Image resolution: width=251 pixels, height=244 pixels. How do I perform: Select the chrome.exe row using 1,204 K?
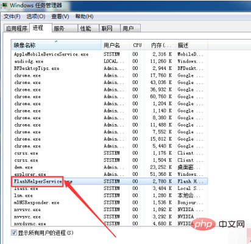pos(109,103)
